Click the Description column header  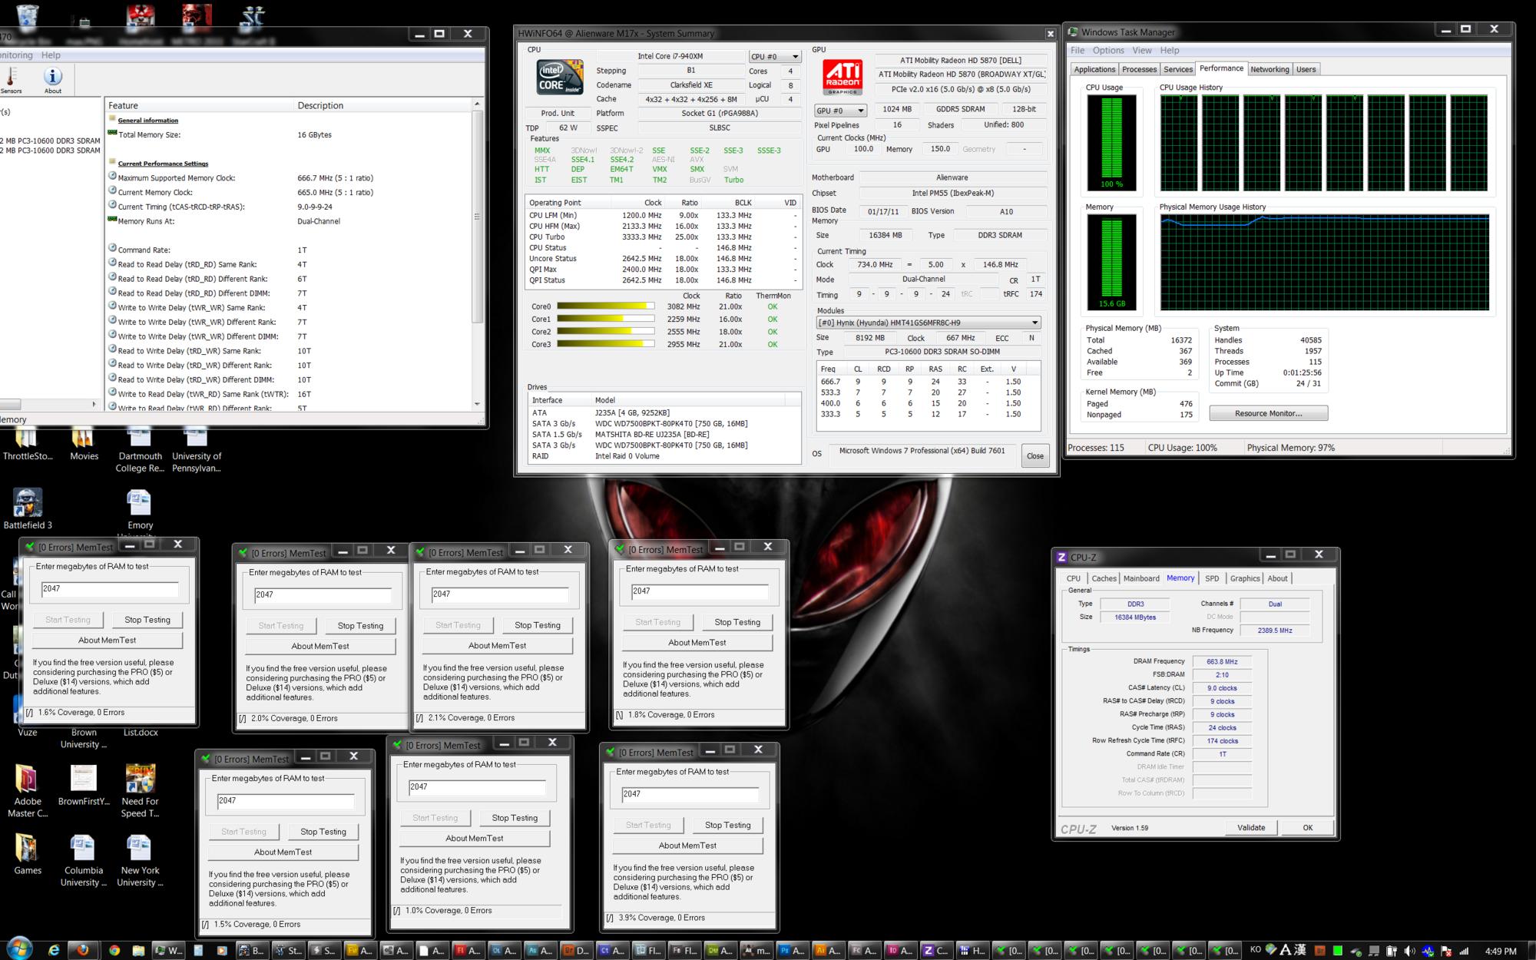tap(382, 105)
